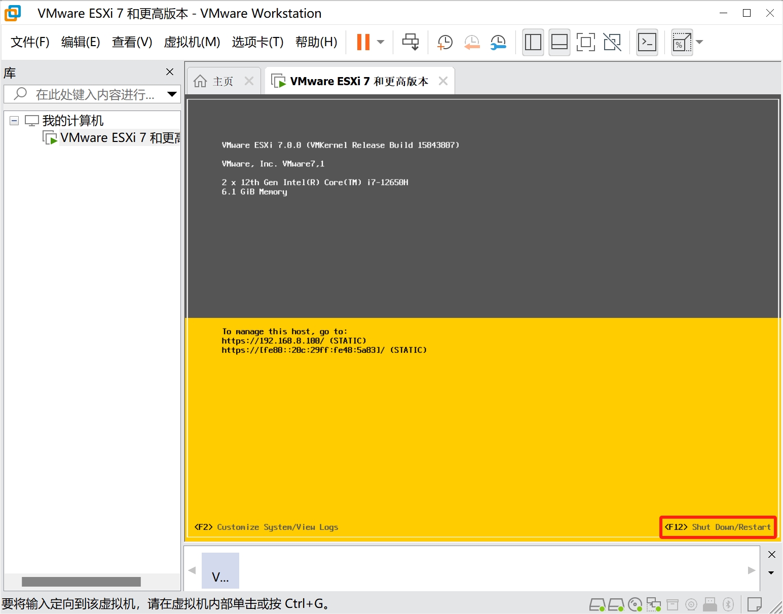Viewport: 783px width, 614px height.
Task: Click Send Ctrl+Alt+Del toolbar icon
Action: tap(411, 42)
